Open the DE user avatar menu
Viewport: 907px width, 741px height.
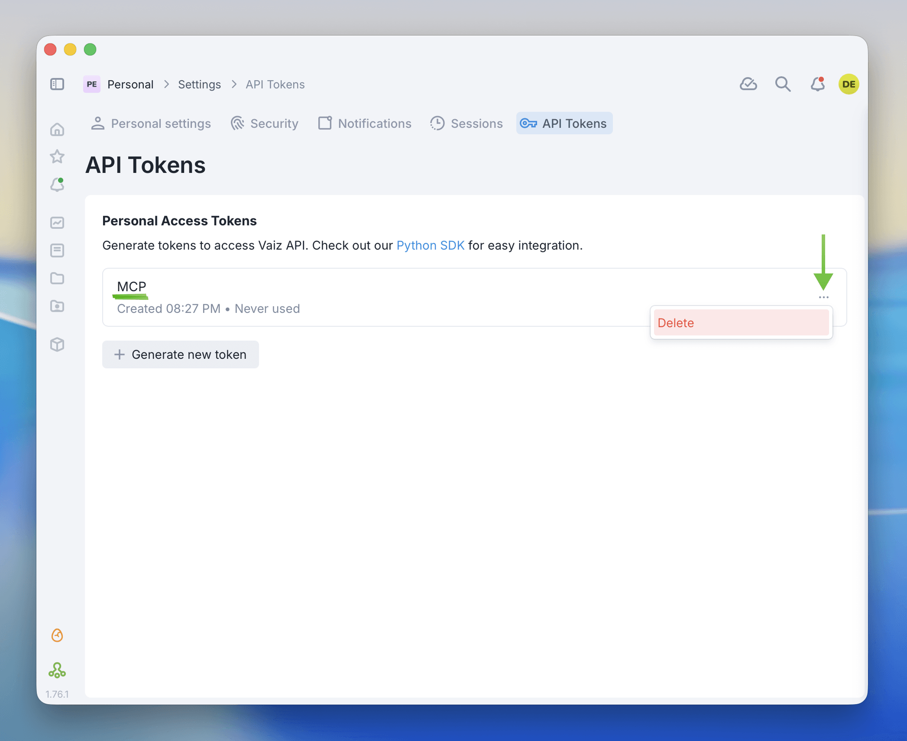[849, 84]
